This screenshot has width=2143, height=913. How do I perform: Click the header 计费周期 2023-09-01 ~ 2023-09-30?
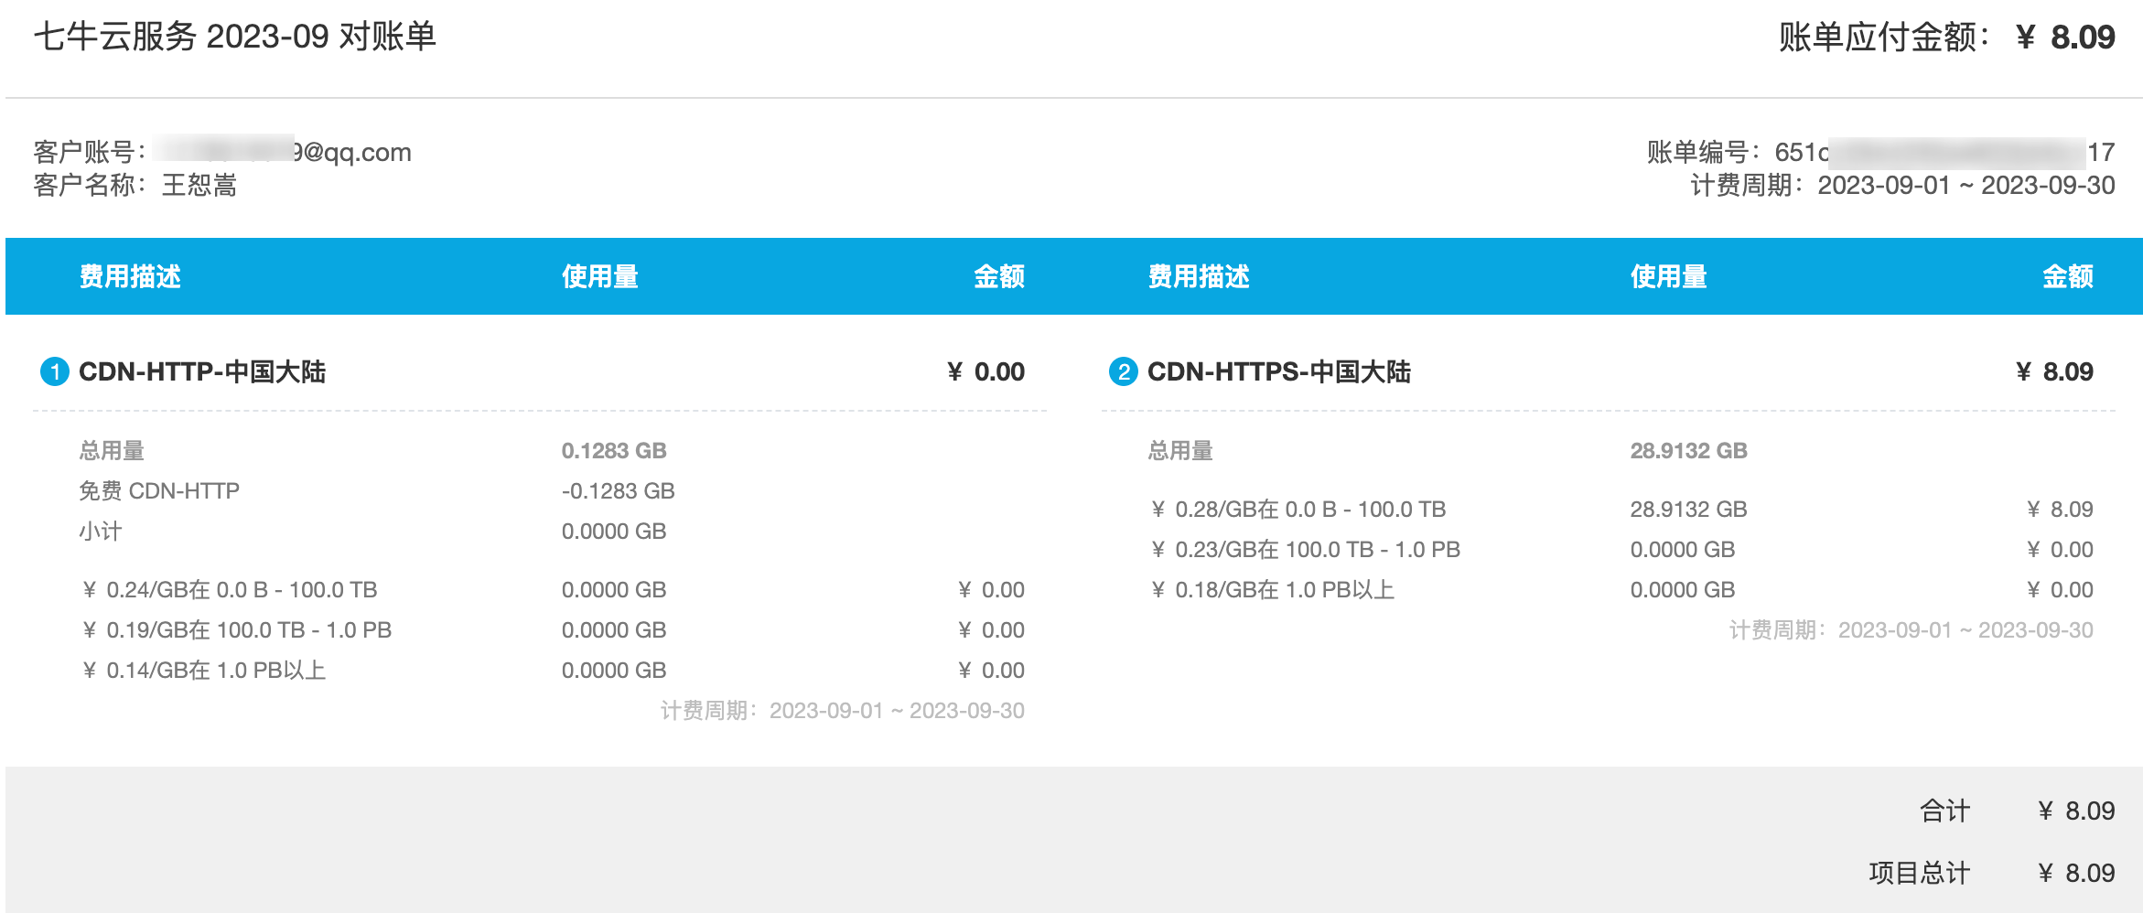1902,186
